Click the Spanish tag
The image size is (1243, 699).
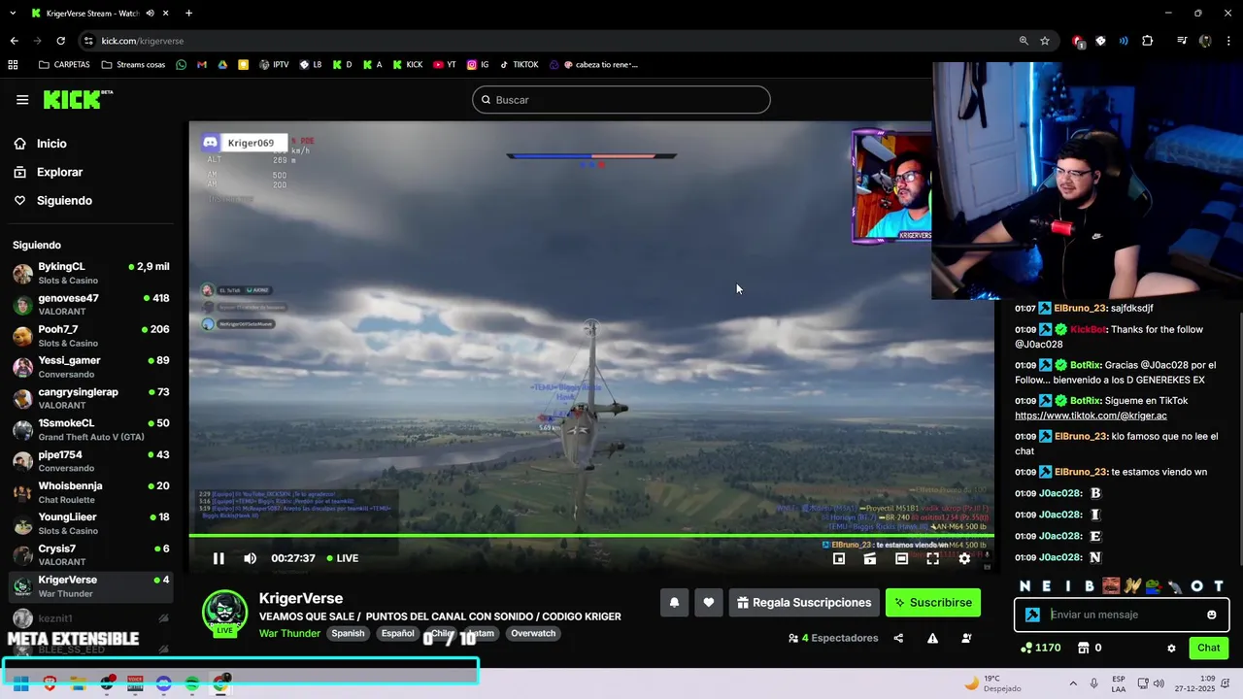(348, 634)
